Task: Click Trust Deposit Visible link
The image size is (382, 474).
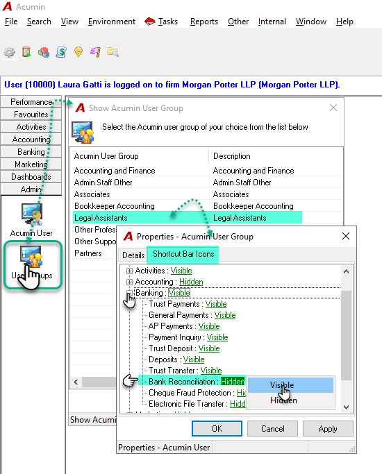Action: (209, 348)
